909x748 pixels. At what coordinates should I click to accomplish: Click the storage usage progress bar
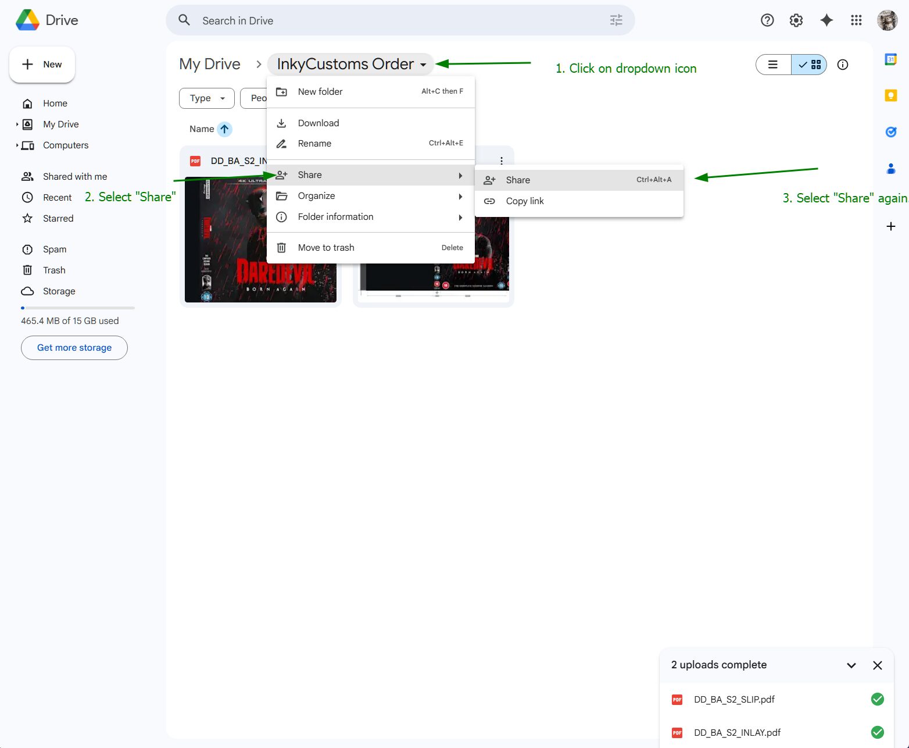[78, 308]
